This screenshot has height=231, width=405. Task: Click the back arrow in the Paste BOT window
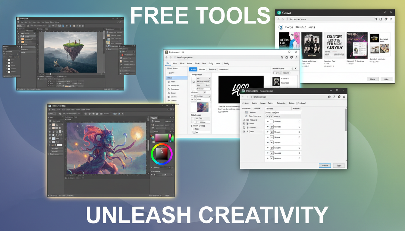243,97
